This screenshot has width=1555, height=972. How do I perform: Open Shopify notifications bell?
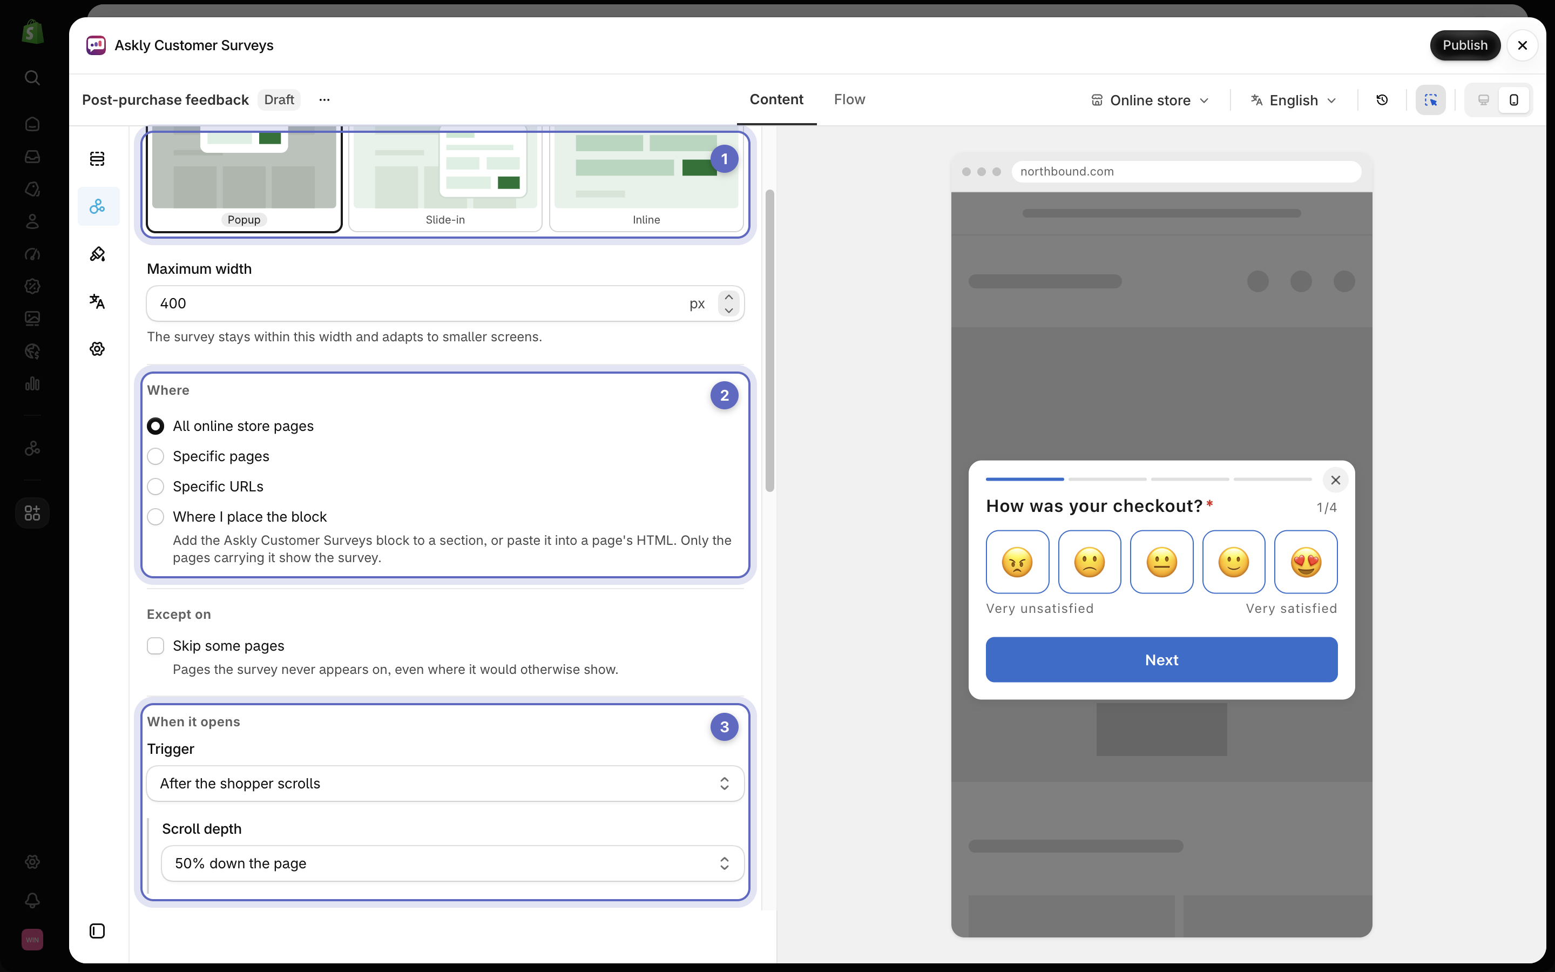(32, 901)
